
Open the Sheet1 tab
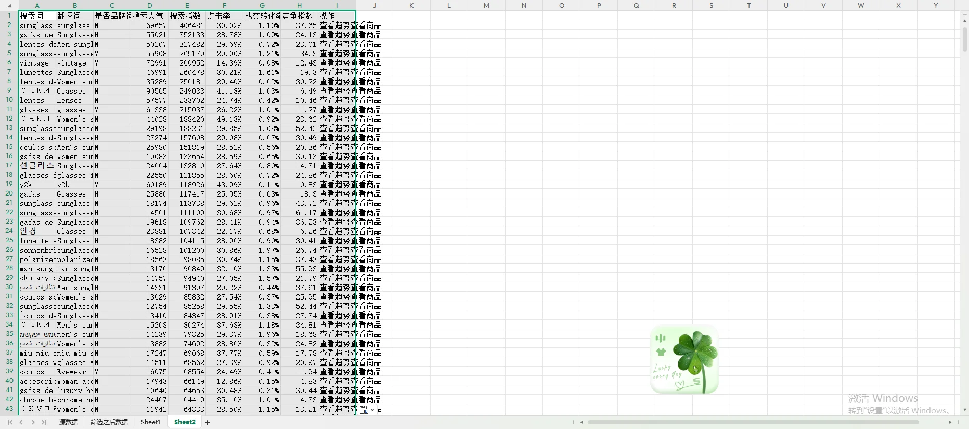click(x=151, y=422)
